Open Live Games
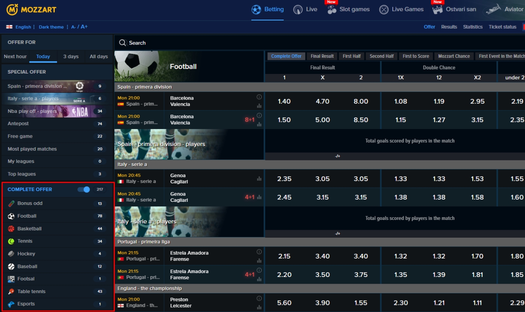 [x=401, y=9]
